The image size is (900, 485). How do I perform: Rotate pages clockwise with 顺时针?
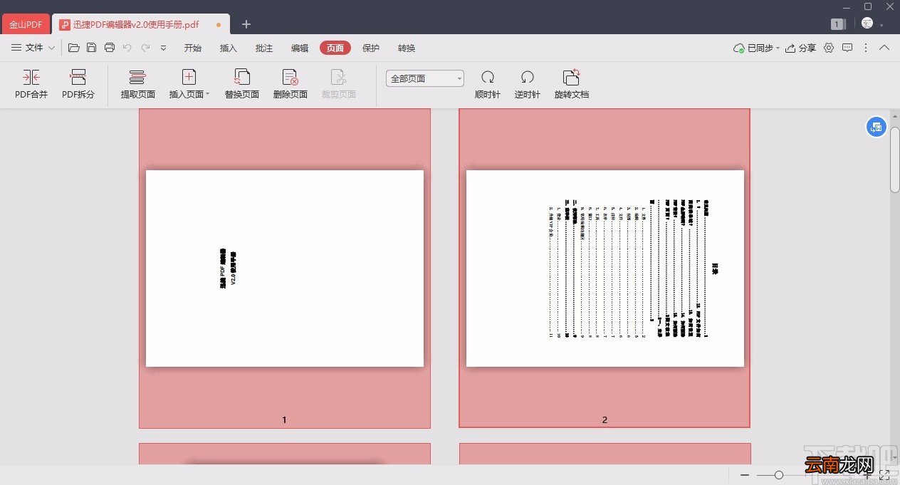tap(488, 84)
